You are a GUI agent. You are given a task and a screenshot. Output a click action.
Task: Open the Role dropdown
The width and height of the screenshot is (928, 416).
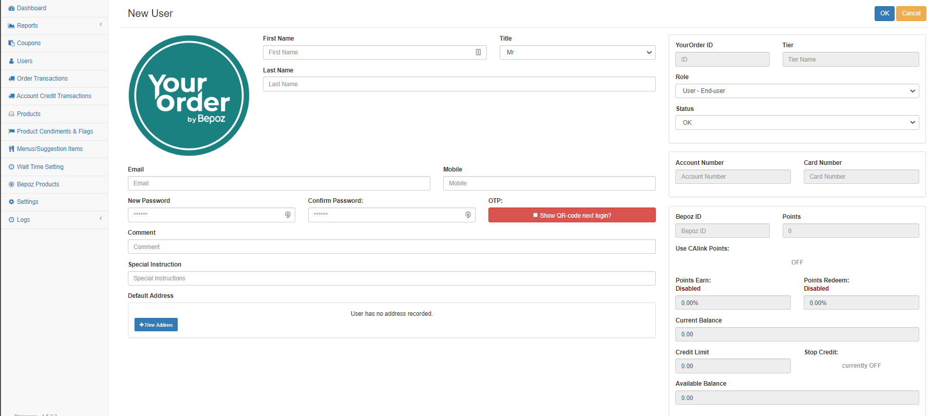tap(797, 91)
